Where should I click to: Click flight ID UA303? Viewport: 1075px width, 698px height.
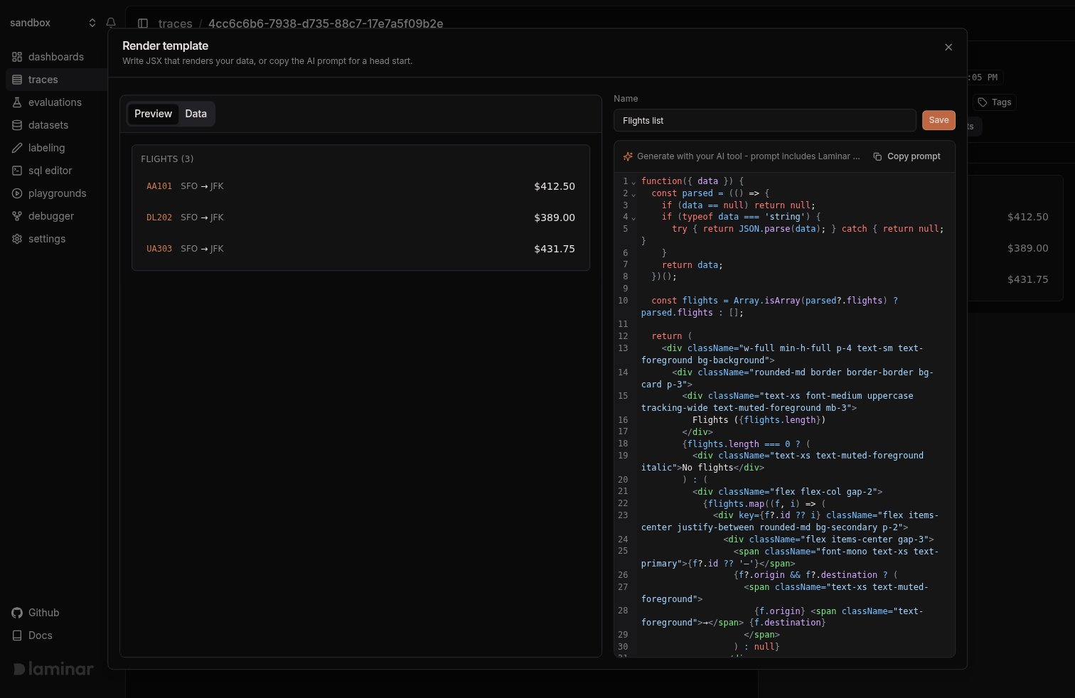coord(159,249)
